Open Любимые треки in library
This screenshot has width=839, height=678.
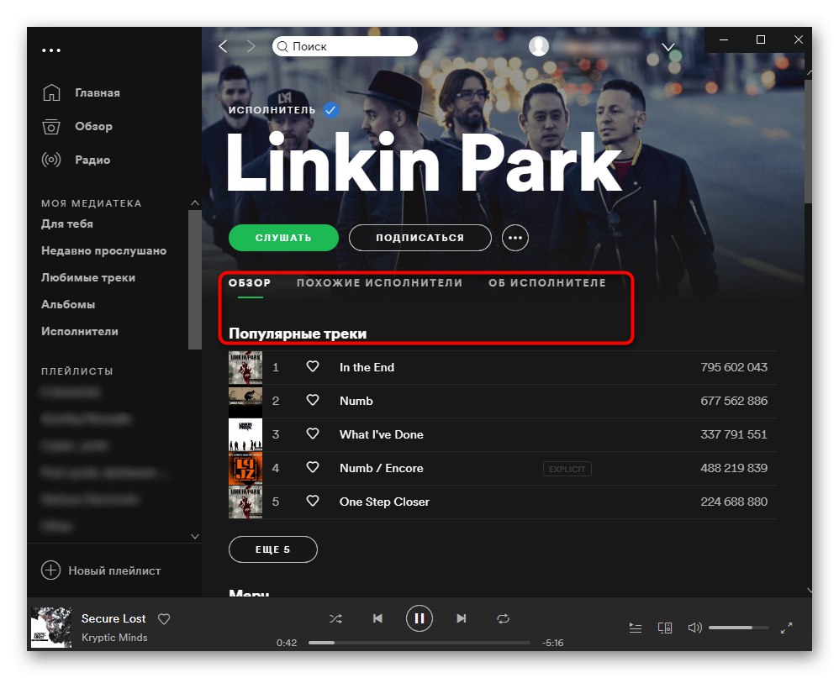click(88, 277)
